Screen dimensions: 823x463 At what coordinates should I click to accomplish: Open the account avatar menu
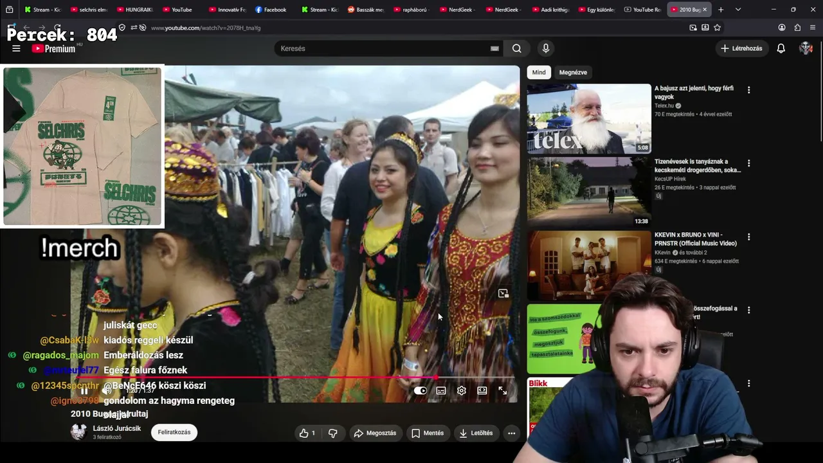[806, 48]
